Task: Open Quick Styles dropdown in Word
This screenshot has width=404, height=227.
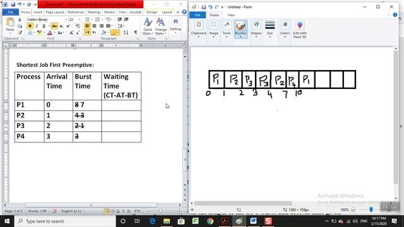Action: pos(148,26)
